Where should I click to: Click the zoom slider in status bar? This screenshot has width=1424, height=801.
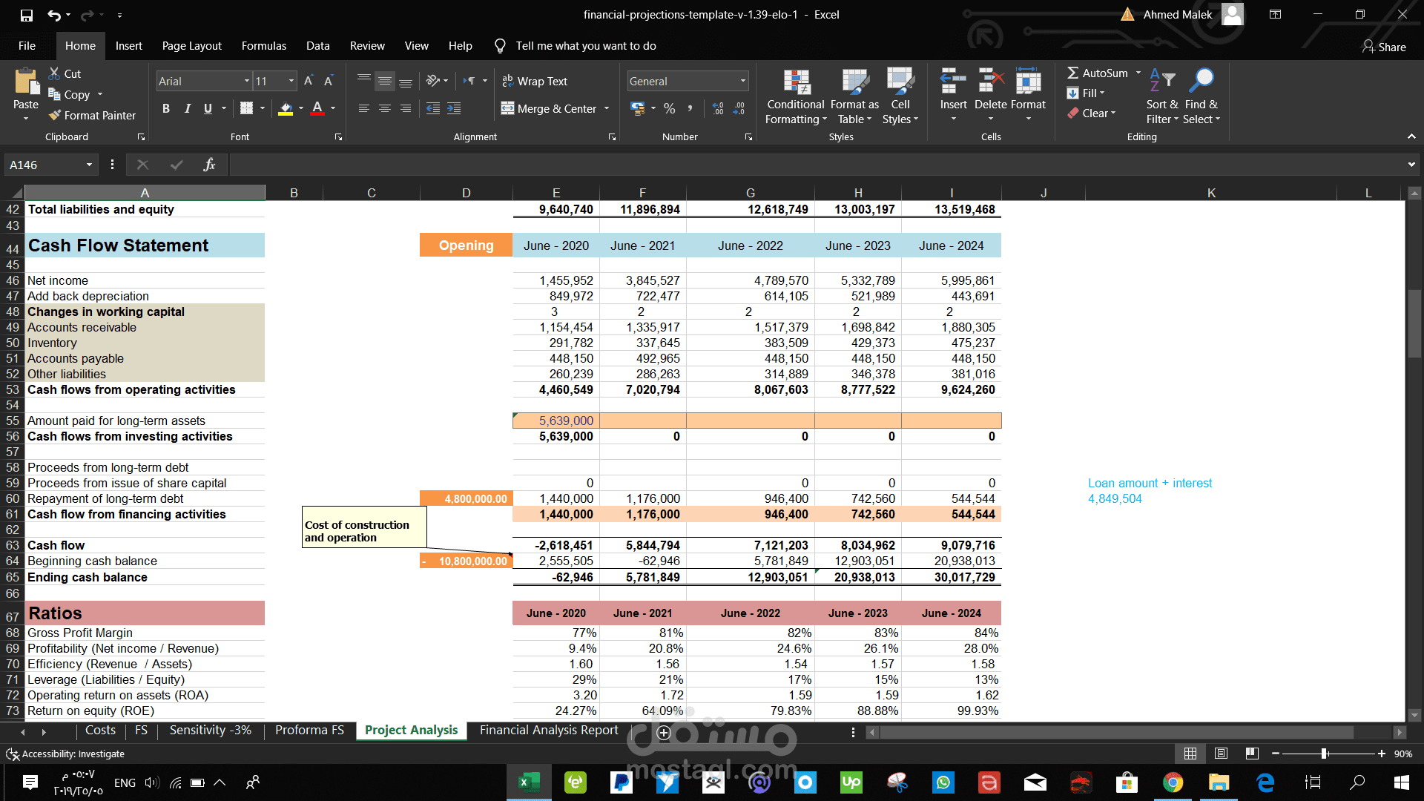coord(1324,754)
